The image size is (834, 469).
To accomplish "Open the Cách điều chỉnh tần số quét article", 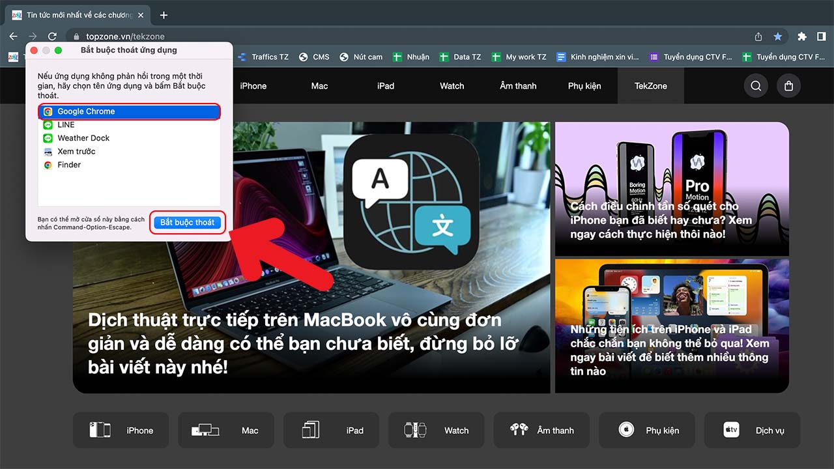I will (661, 220).
